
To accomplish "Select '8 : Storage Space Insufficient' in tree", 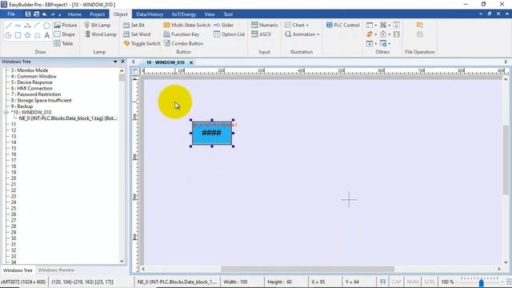I will point(41,100).
